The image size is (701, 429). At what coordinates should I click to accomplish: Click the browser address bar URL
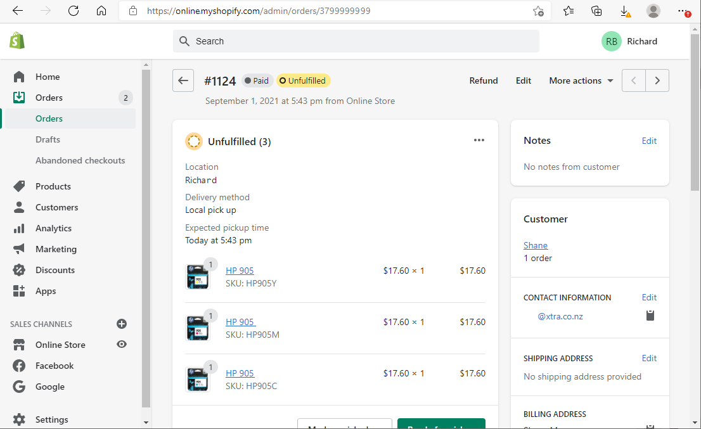click(259, 11)
